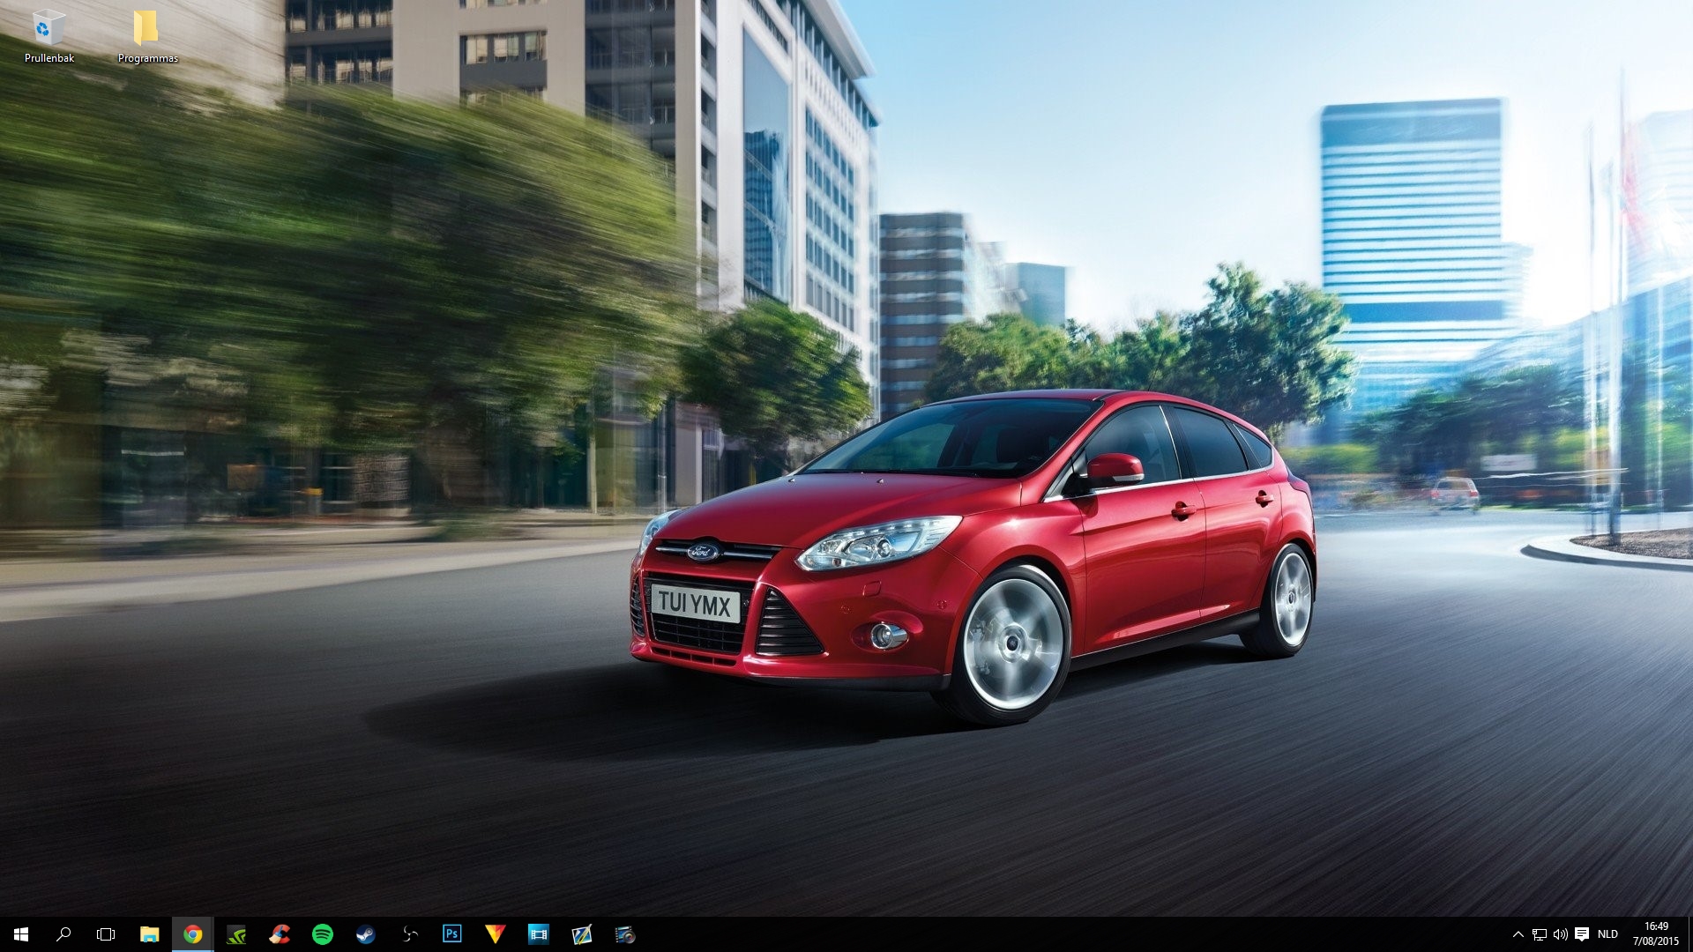This screenshot has width=1693, height=952.
Task: Open clock and calendar flyout
Action: coord(1655,934)
